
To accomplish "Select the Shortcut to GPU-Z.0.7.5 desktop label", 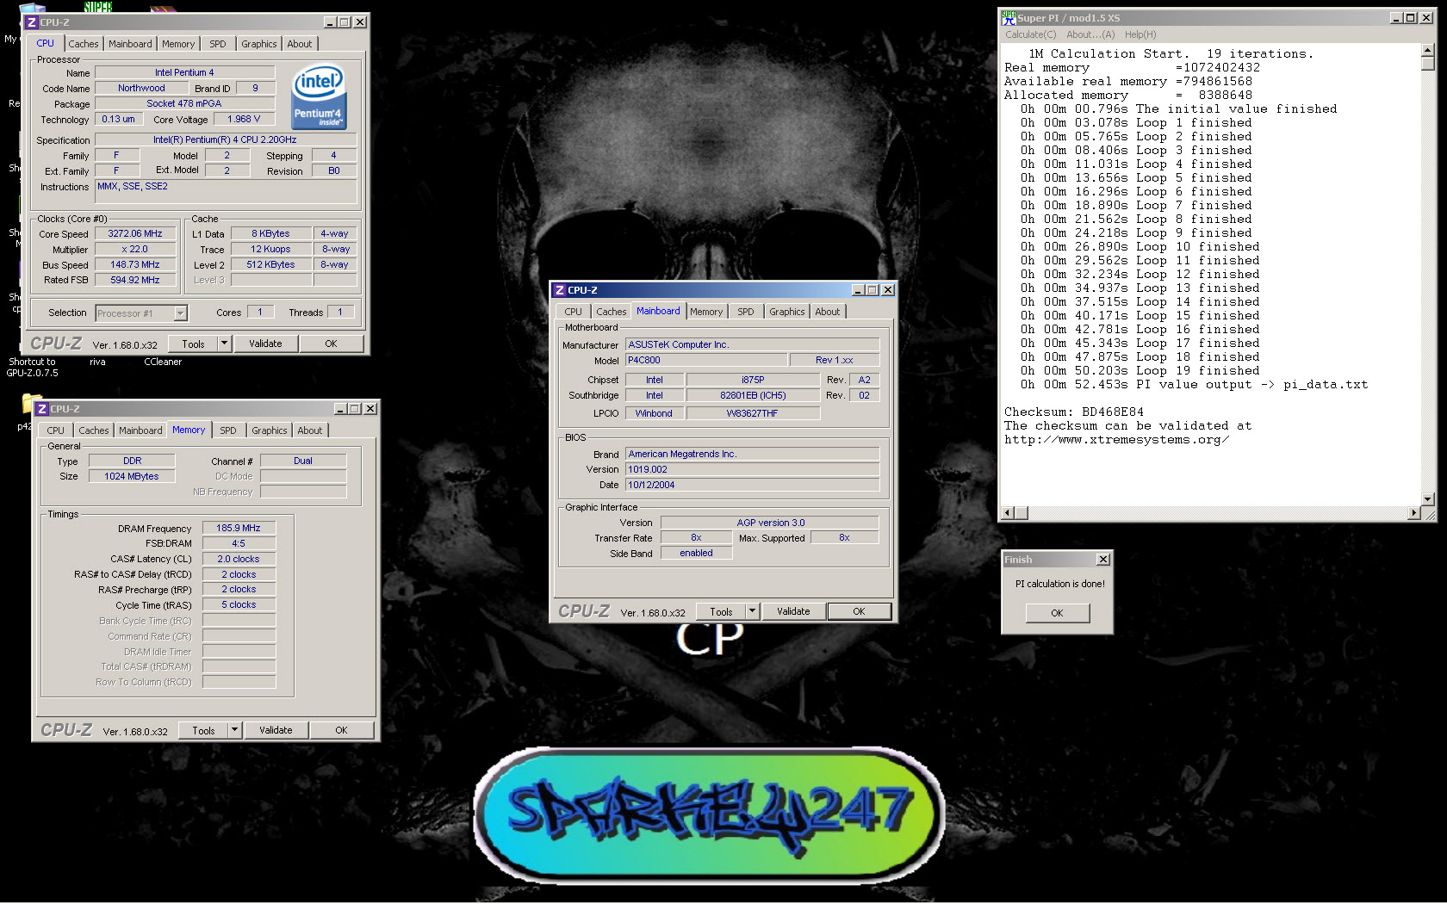I will (33, 368).
